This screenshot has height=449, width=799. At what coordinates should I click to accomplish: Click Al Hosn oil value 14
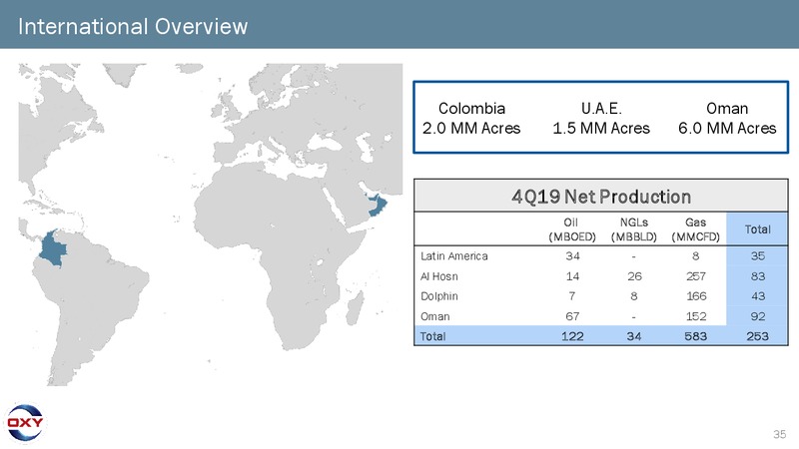coord(572,276)
